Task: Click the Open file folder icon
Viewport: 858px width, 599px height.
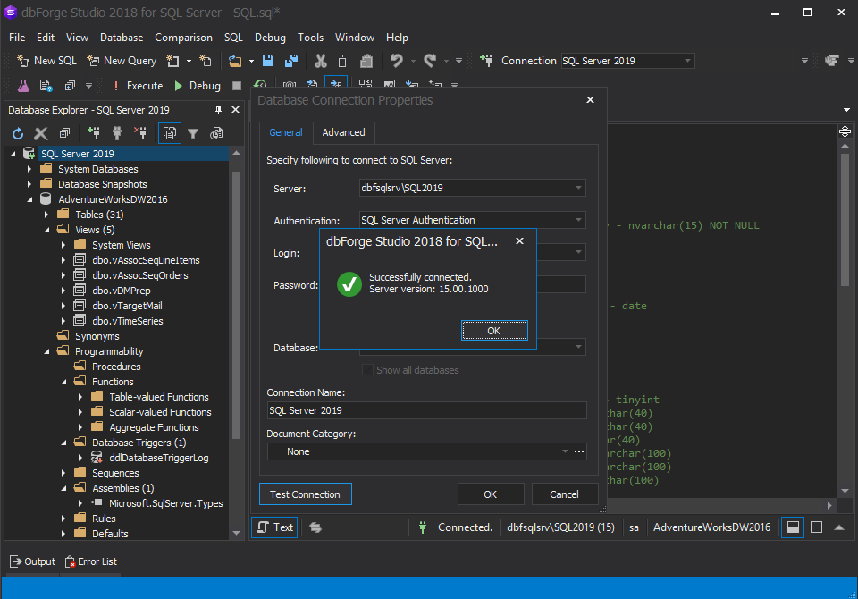Action: [x=235, y=61]
